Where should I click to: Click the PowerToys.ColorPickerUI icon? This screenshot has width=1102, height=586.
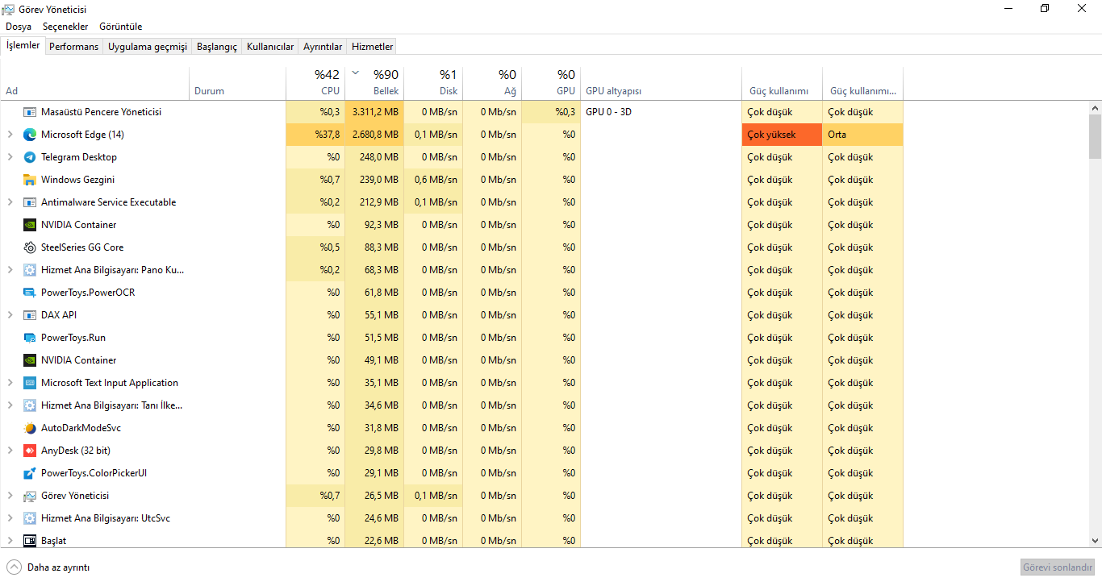point(30,473)
